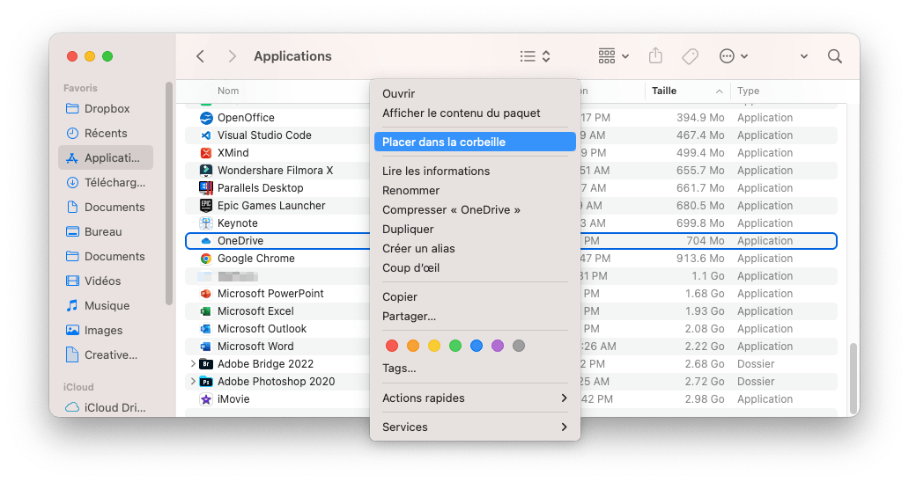Apply the orange tag color
The image size is (909, 482).
(x=413, y=346)
